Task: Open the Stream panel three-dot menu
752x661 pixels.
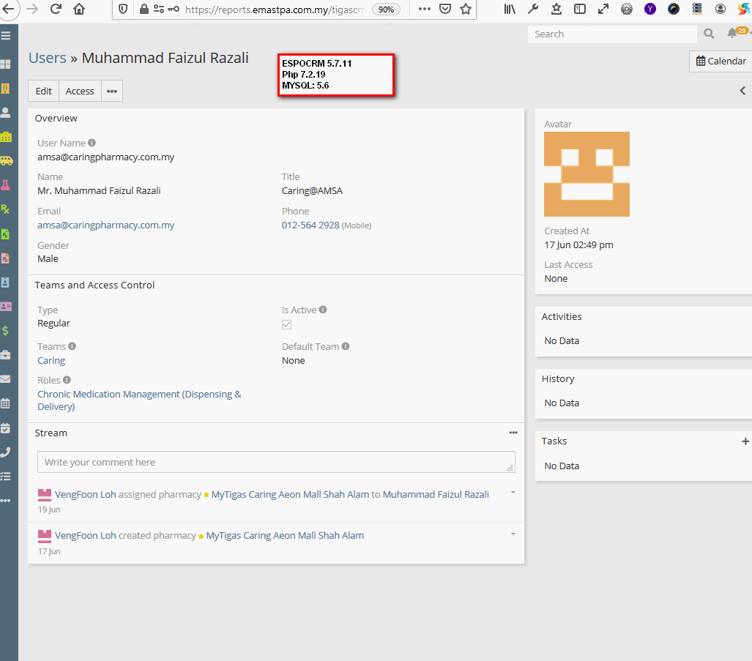Action: (513, 433)
